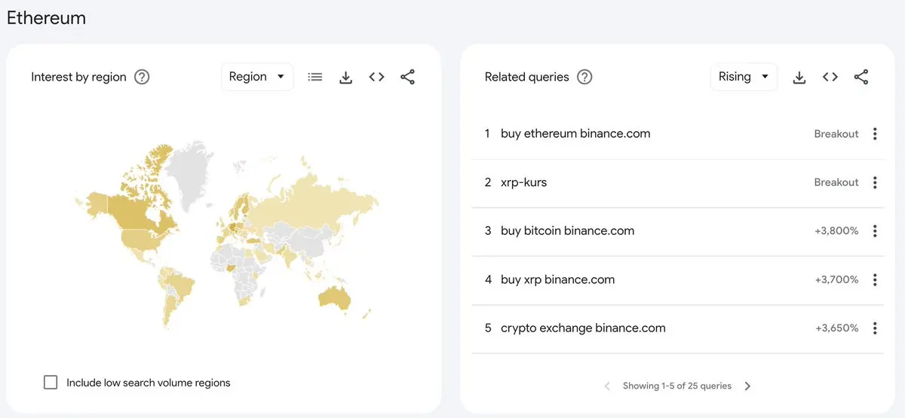Image resolution: width=905 pixels, height=418 pixels.
Task: Open options for buy ethereum binance.com
Action: coord(875,134)
